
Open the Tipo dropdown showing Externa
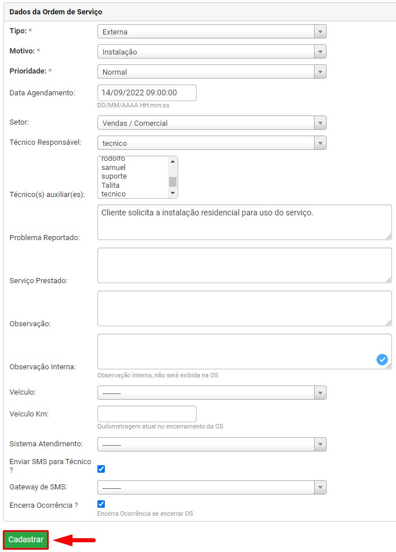[x=212, y=32]
